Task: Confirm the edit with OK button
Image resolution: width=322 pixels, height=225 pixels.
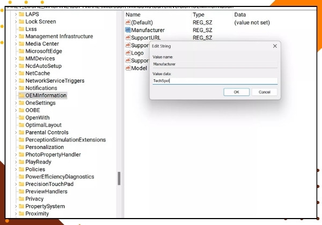Action: click(x=236, y=92)
